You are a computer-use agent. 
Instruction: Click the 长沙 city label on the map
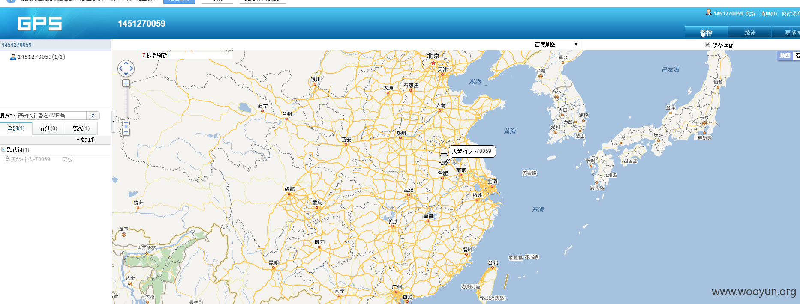pos(393,221)
